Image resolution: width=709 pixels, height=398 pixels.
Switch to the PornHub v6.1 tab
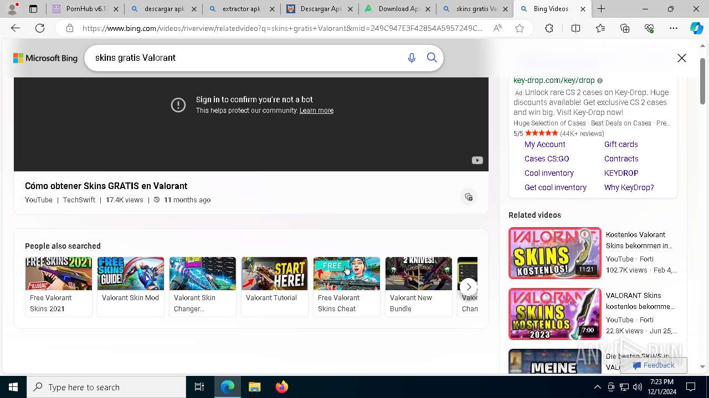[85, 9]
